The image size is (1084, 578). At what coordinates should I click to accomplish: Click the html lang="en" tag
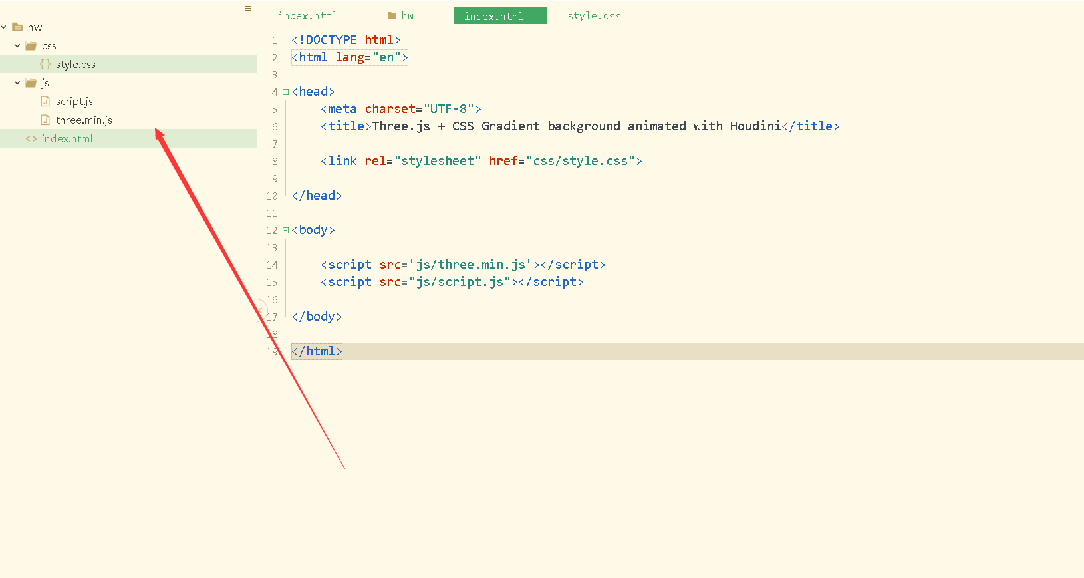[x=350, y=57]
